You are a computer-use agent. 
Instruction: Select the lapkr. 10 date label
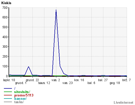tap(9, 80)
